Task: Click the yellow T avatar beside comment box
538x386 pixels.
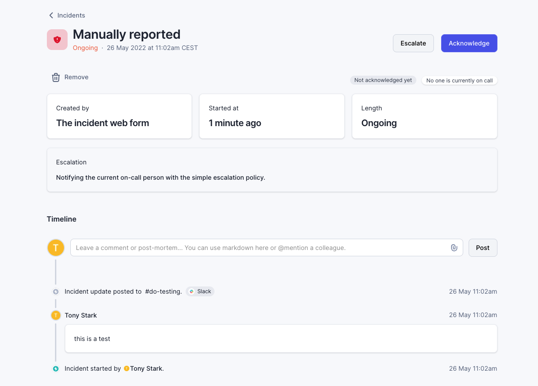Action: coord(56,248)
